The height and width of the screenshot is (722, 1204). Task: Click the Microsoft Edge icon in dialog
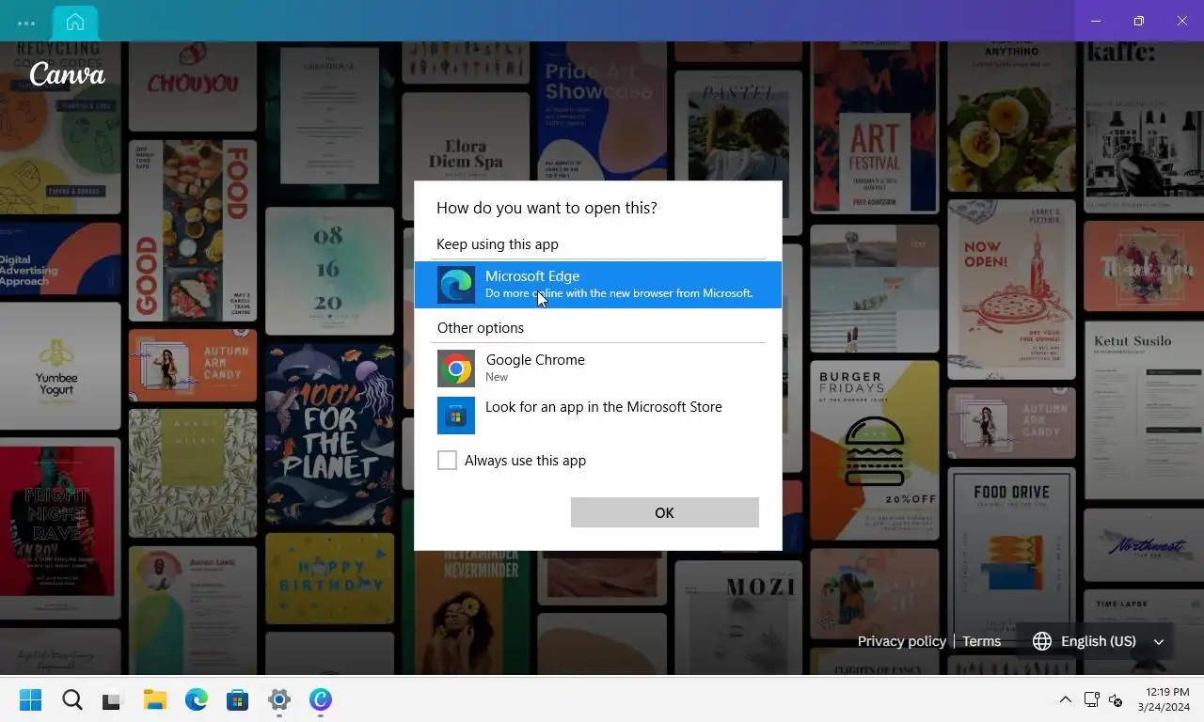(x=456, y=285)
